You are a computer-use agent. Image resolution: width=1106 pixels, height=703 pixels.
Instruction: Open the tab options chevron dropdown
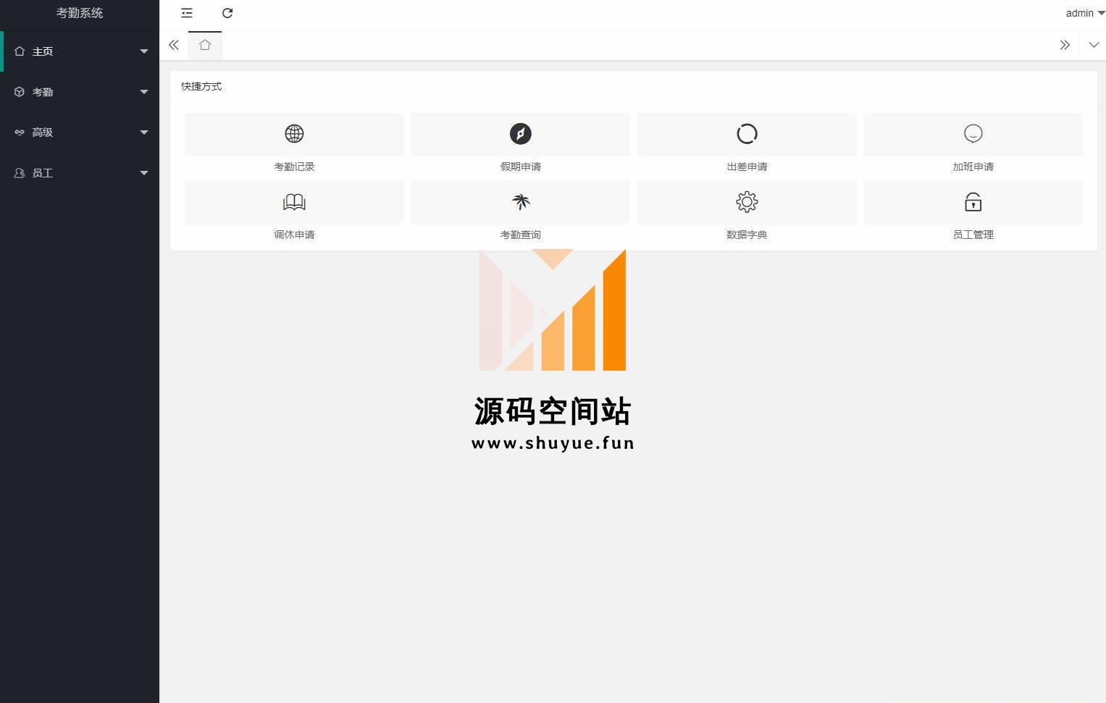tap(1094, 45)
